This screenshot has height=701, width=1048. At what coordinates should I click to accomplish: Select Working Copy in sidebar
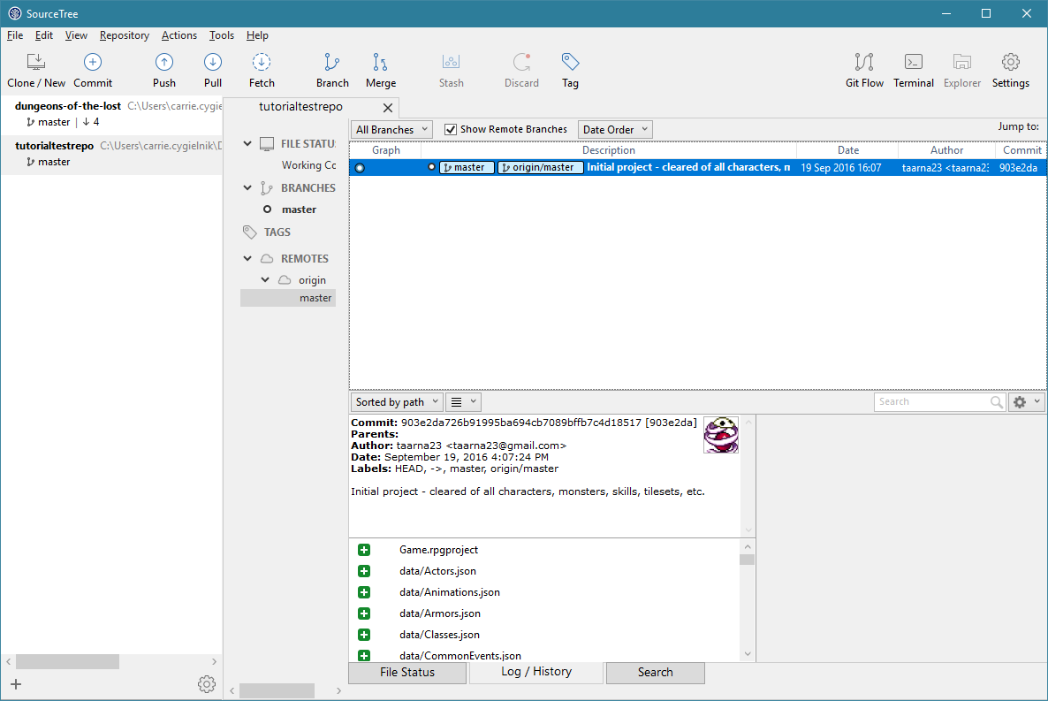pyautogui.click(x=308, y=165)
